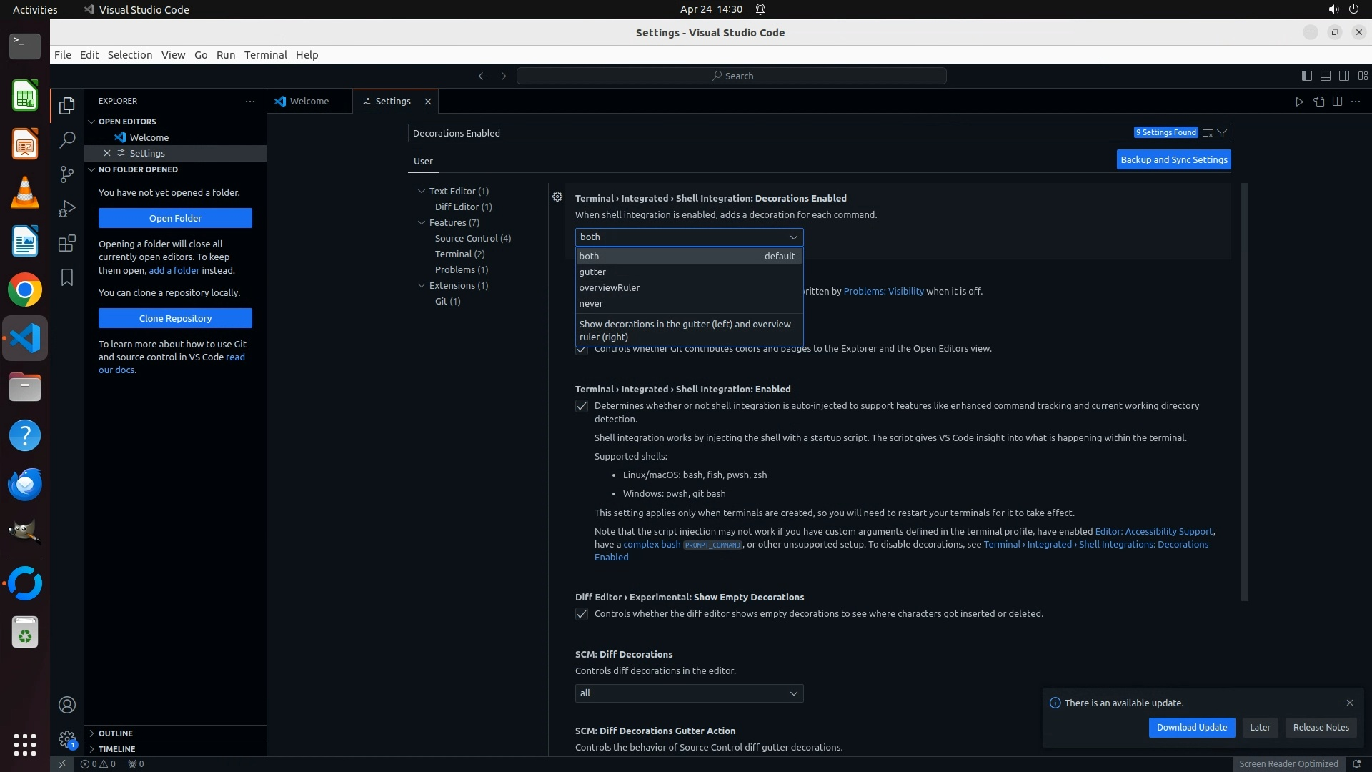Open SCM Diff Decorations 'all' dropdown

(689, 693)
